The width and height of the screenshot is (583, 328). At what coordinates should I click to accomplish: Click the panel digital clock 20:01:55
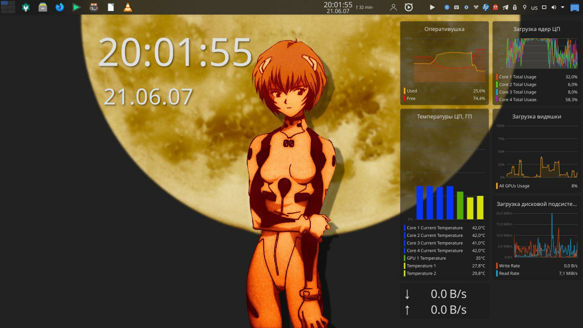[338, 5]
